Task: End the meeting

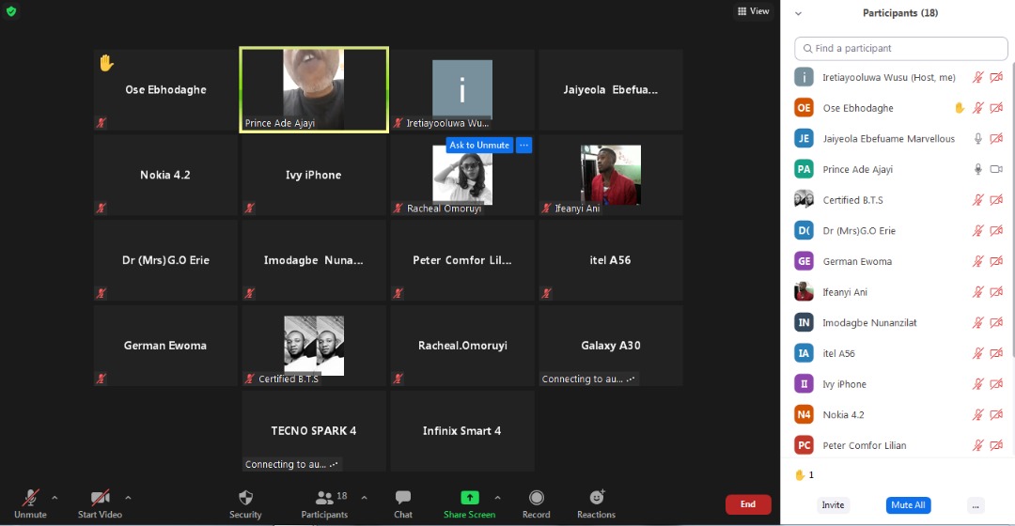Action: click(748, 504)
